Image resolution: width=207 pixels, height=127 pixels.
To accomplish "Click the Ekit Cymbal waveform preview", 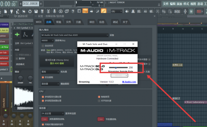I will coord(24,96).
